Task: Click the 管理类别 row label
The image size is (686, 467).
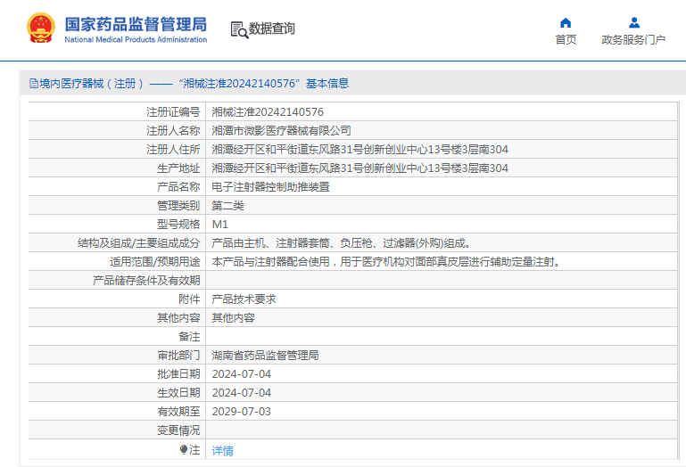Action: [178, 206]
